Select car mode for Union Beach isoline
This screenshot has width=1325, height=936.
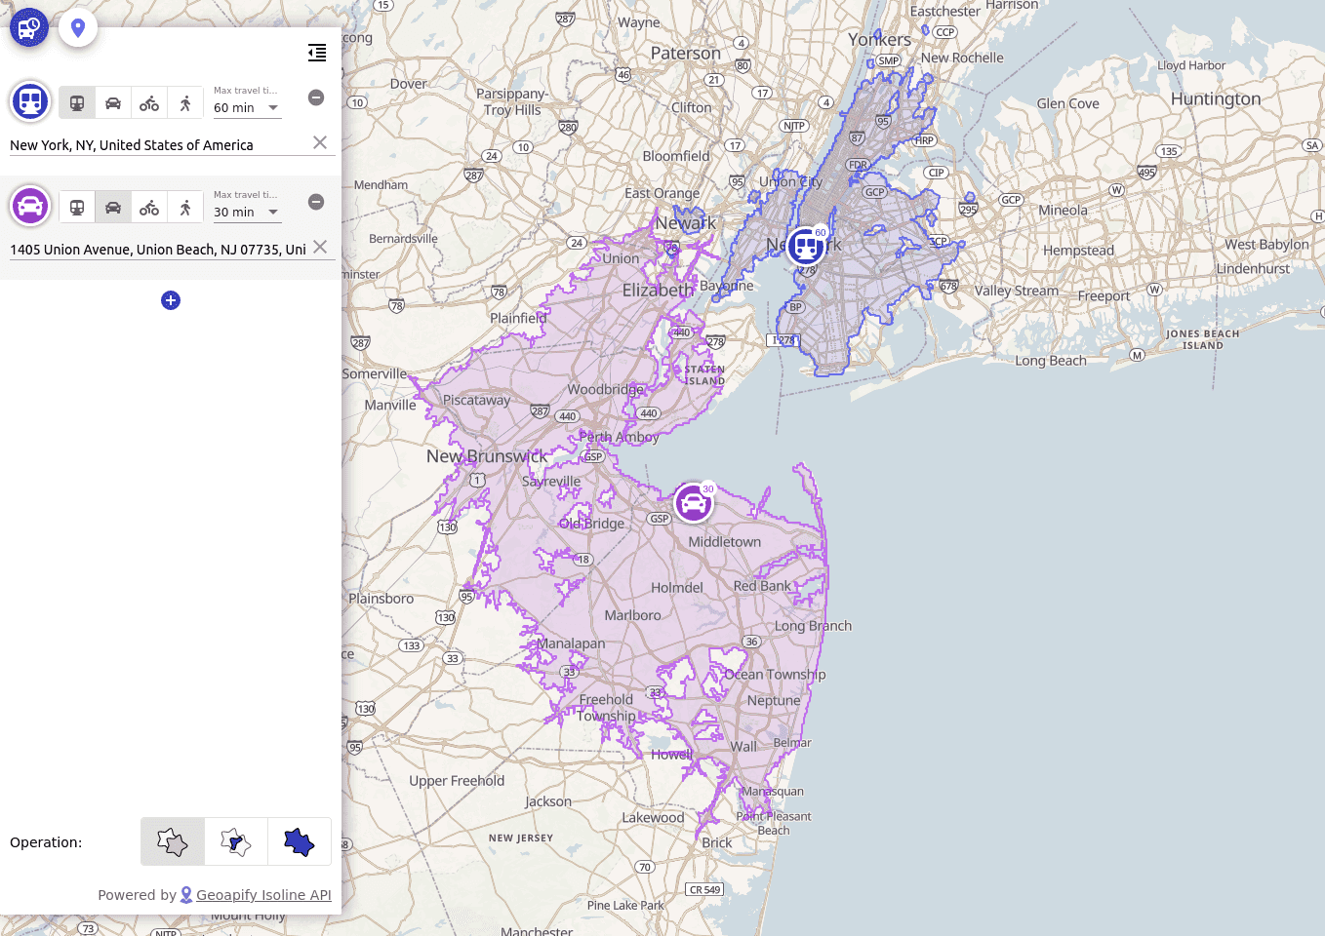tap(113, 207)
